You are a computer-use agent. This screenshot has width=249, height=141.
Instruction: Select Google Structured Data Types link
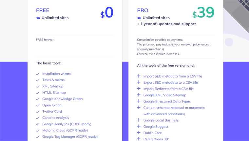click(x=167, y=101)
